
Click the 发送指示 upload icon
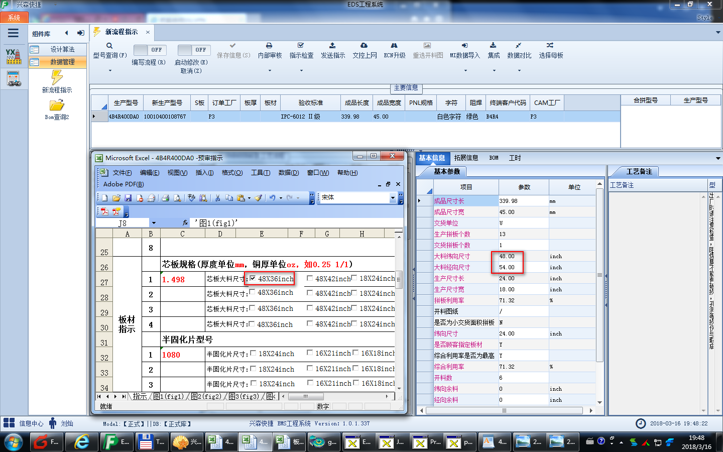pos(332,45)
